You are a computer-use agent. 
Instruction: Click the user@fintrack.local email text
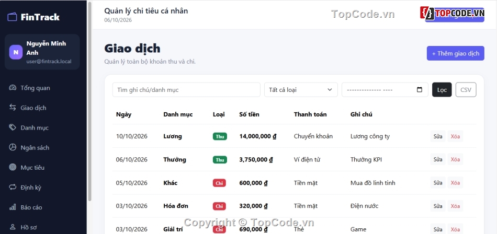point(49,62)
